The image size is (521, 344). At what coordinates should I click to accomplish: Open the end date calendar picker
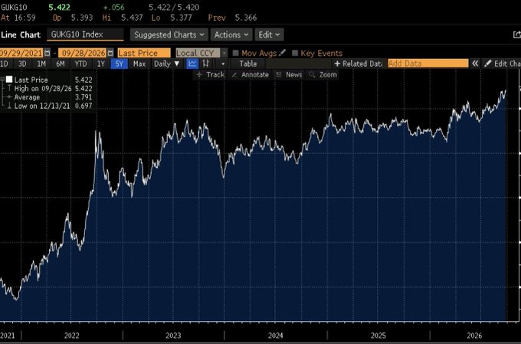click(x=110, y=53)
